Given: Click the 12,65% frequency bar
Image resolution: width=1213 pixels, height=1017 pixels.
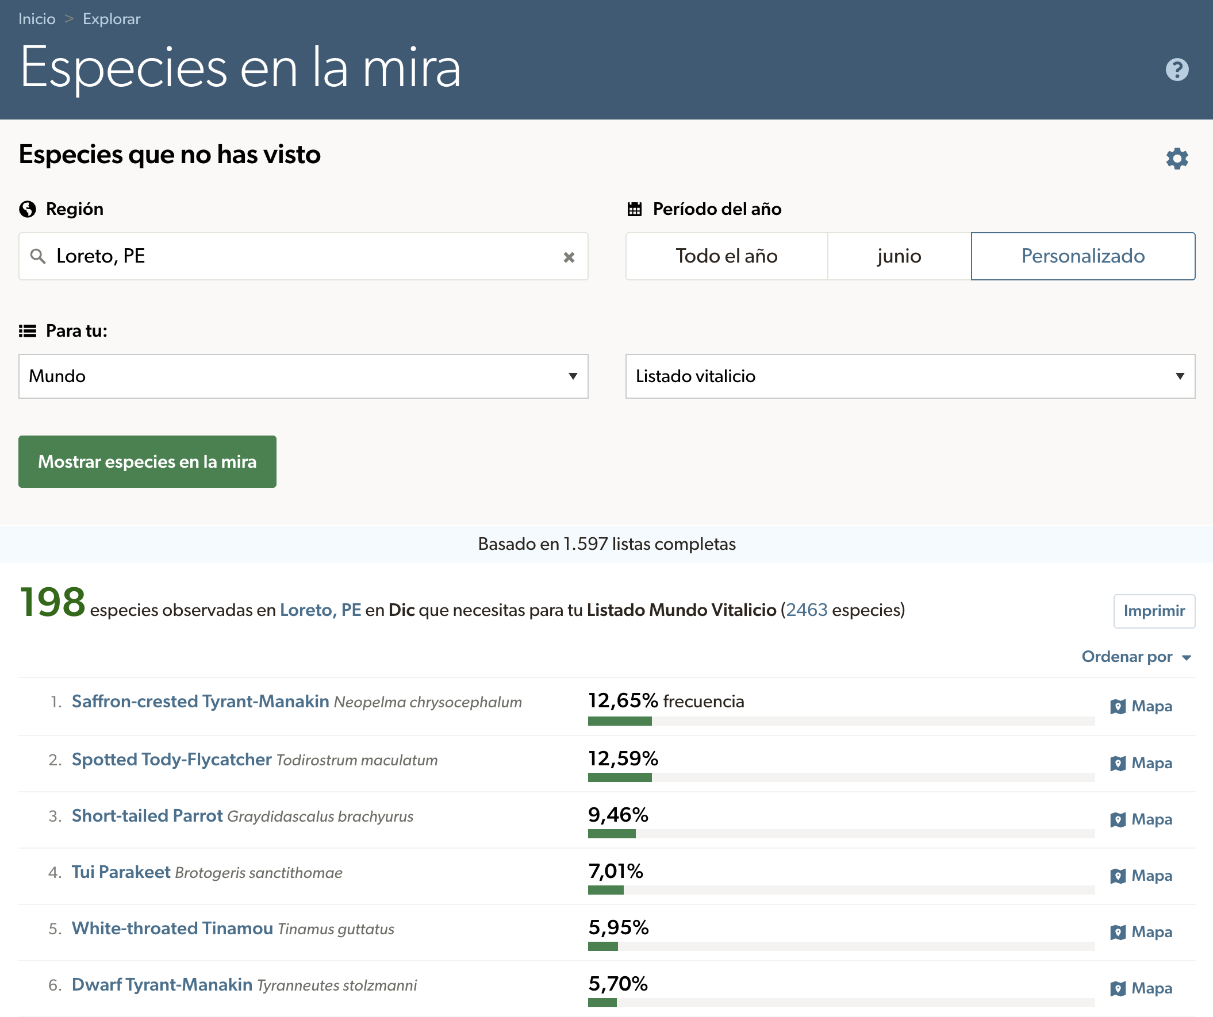Looking at the screenshot, I should tap(841, 721).
